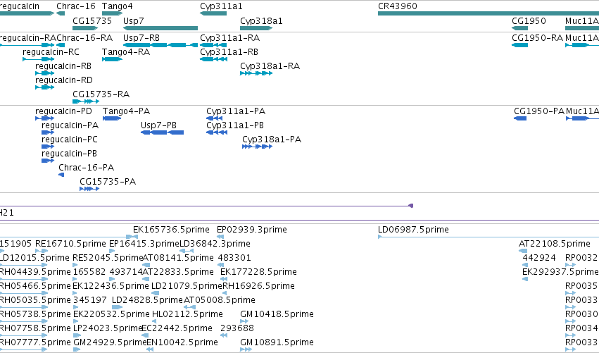Select the Usp7-PB protein feature
This screenshot has width=599, height=353.
pyautogui.click(x=163, y=132)
